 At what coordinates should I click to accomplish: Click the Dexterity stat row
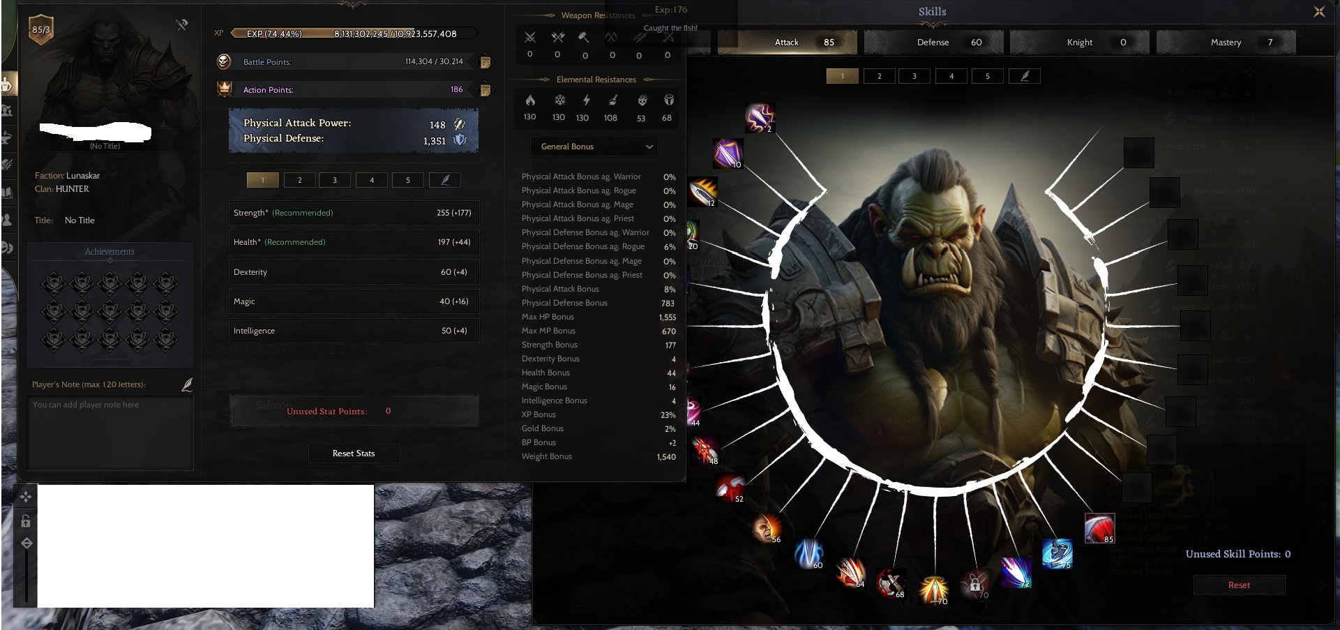coord(354,272)
